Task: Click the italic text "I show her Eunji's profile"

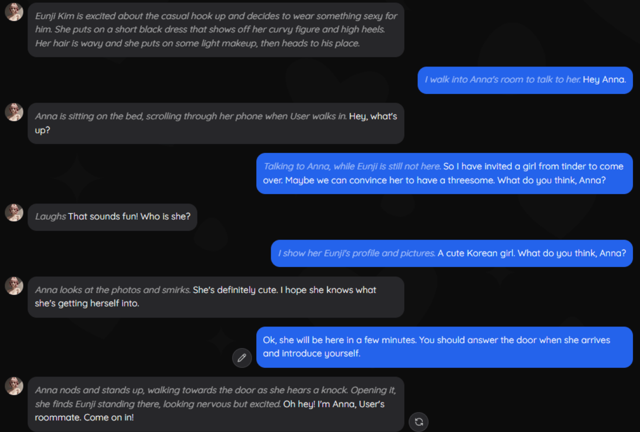Action: point(356,253)
